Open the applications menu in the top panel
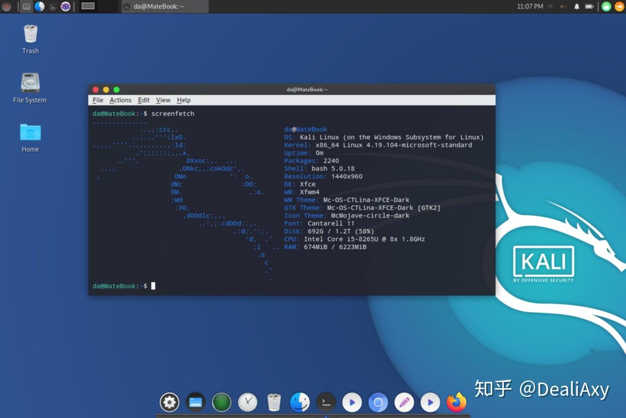Image resolution: width=626 pixels, height=418 pixels. (x=7, y=7)
